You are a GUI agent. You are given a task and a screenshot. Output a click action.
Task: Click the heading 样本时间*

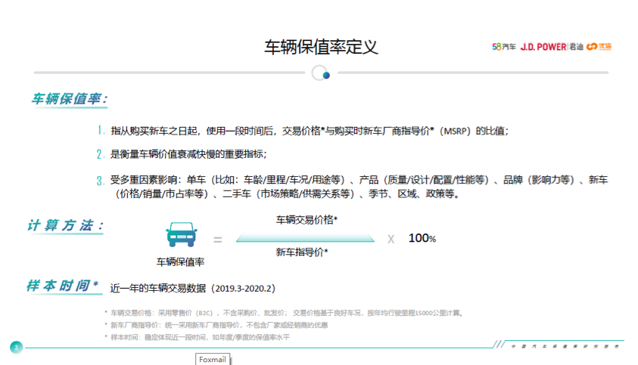tap(63, 286)
